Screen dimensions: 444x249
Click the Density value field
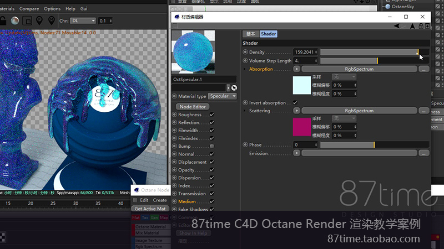(x=306, y=52)
